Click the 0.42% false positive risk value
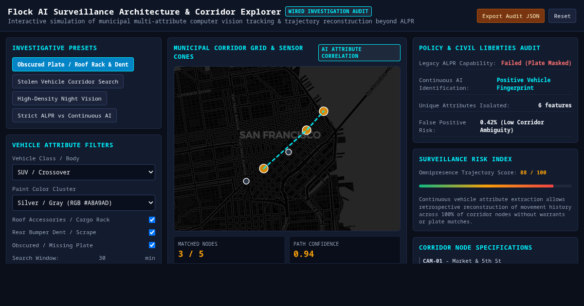This screenshot has height=306, width=584. point(512,126)
